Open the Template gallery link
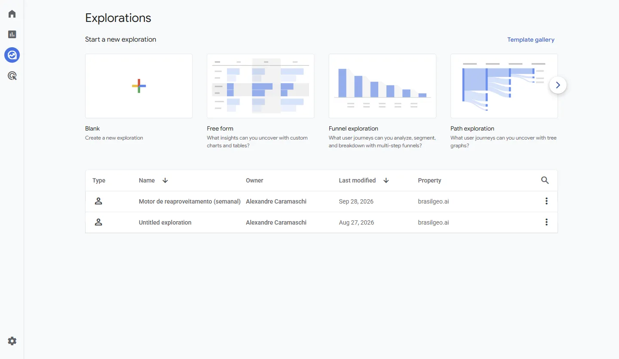Image resolution: width=619 pixels, height=359 pixels. point(531,40)
